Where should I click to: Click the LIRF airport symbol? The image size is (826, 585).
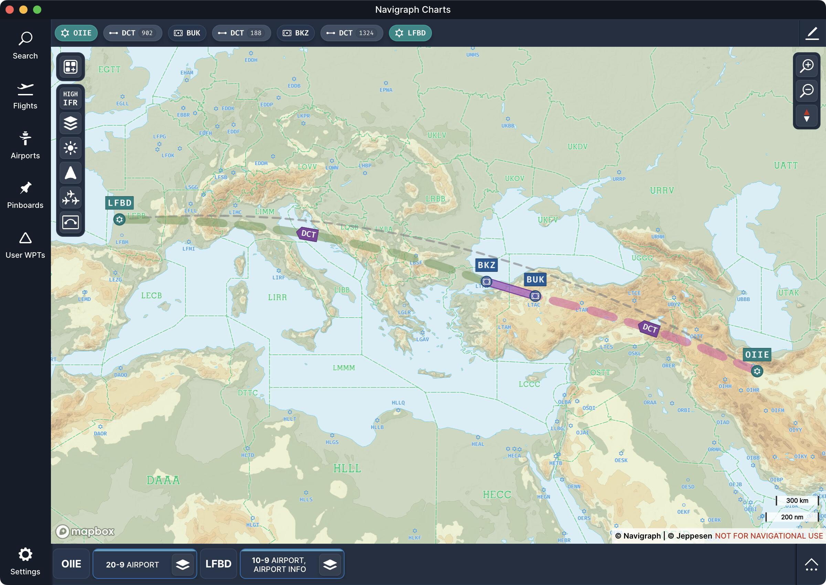pyautogui.click(x=278, y=270)
